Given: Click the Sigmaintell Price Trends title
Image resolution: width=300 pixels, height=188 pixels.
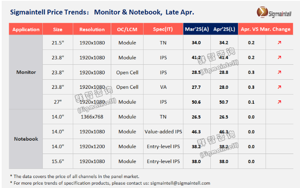Looking at the screenshot, I should (x=102, y=12).
